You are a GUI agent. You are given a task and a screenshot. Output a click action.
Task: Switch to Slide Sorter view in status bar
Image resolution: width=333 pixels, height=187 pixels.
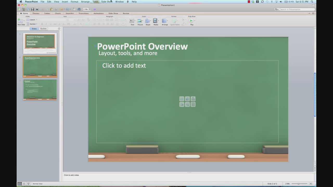click(x=24, y=184)
